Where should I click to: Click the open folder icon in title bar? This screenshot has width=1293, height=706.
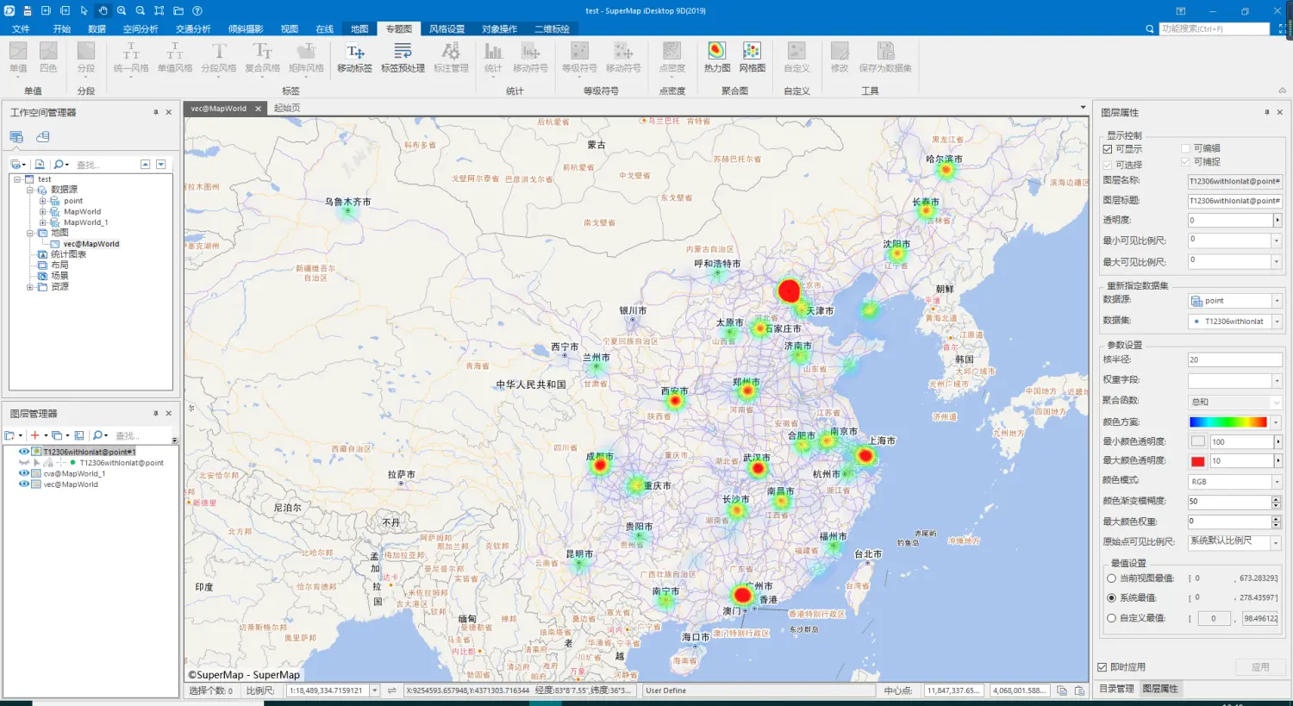[x=178, y=11]
